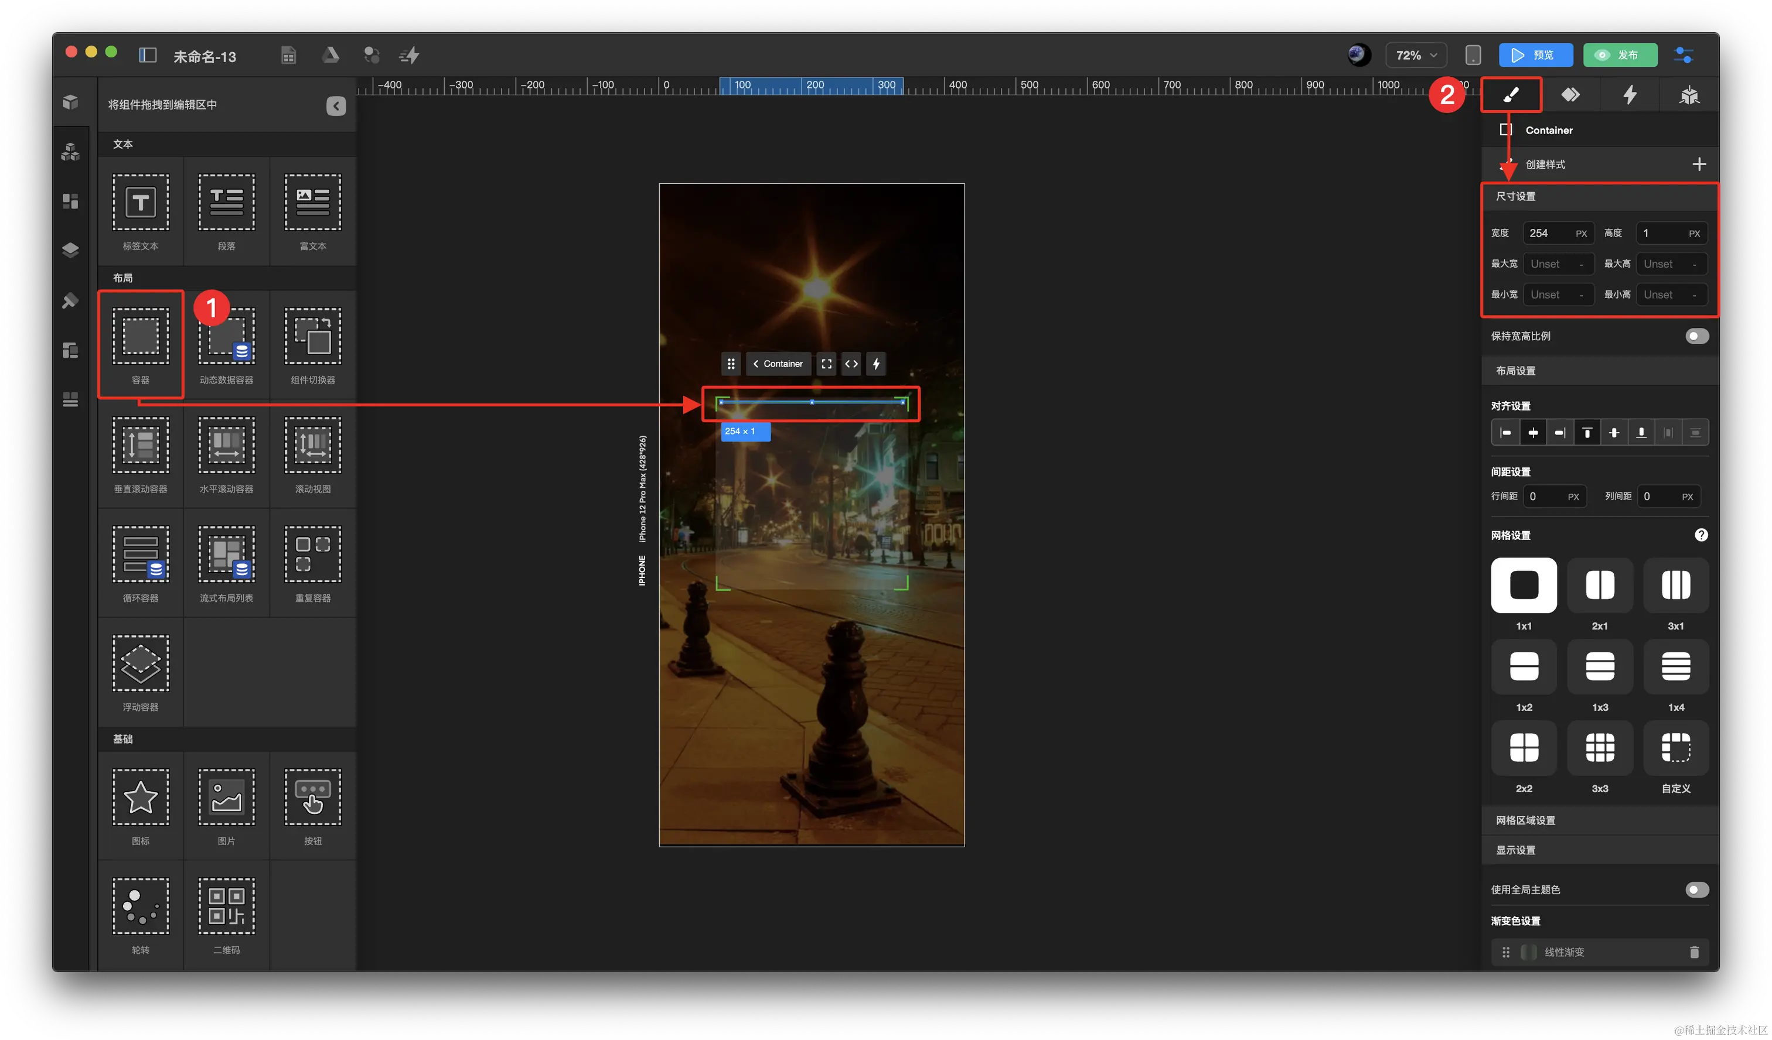Click the device phone icon in top bar
Image resolution: width=1772 pixels, height=1040 pixels.
(x=1473, y=55)
